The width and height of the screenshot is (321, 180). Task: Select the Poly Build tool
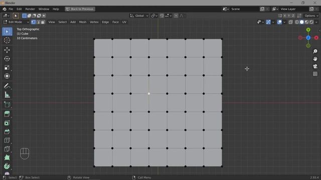click(x=7, y=157)
